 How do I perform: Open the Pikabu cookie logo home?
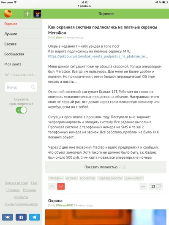click(8, 14)
